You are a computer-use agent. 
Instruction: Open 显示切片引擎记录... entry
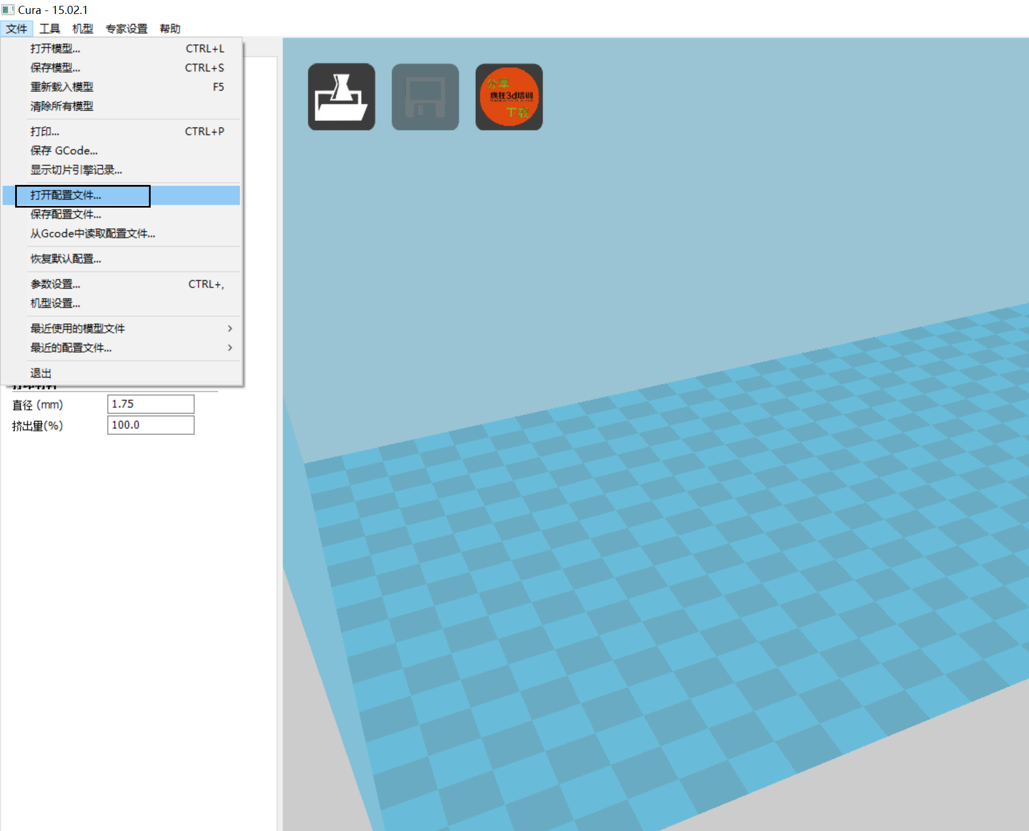pos(122,170)
